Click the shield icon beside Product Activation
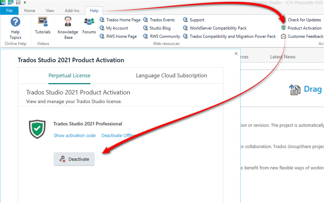Viewport: 324px width, 203px height. (x=284, y=28)
